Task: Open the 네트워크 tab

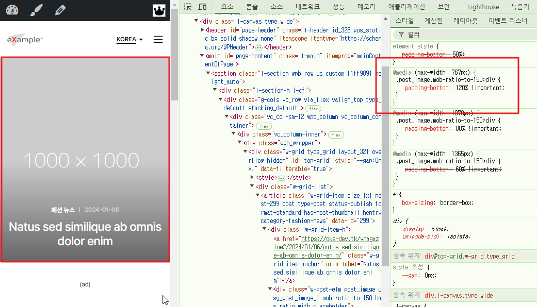Action: pyautogui.click(x=307, y=7)
